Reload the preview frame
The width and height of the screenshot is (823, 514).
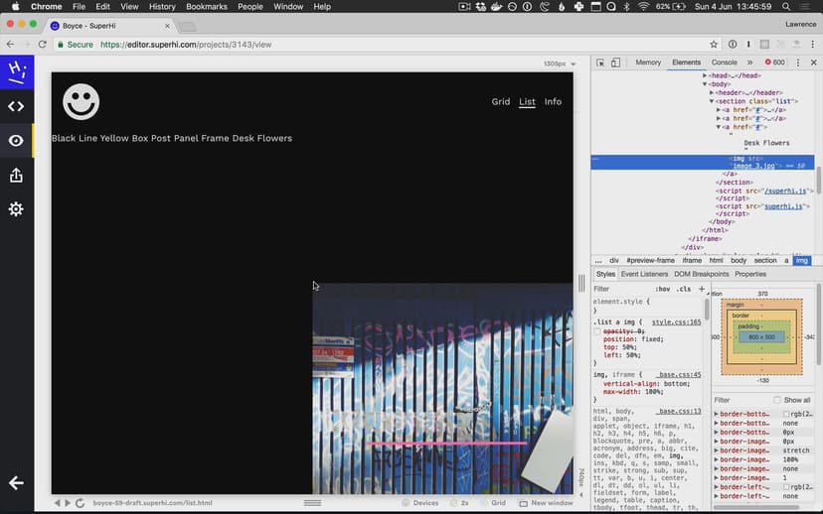pyautogui.click(x=80, y=503)
